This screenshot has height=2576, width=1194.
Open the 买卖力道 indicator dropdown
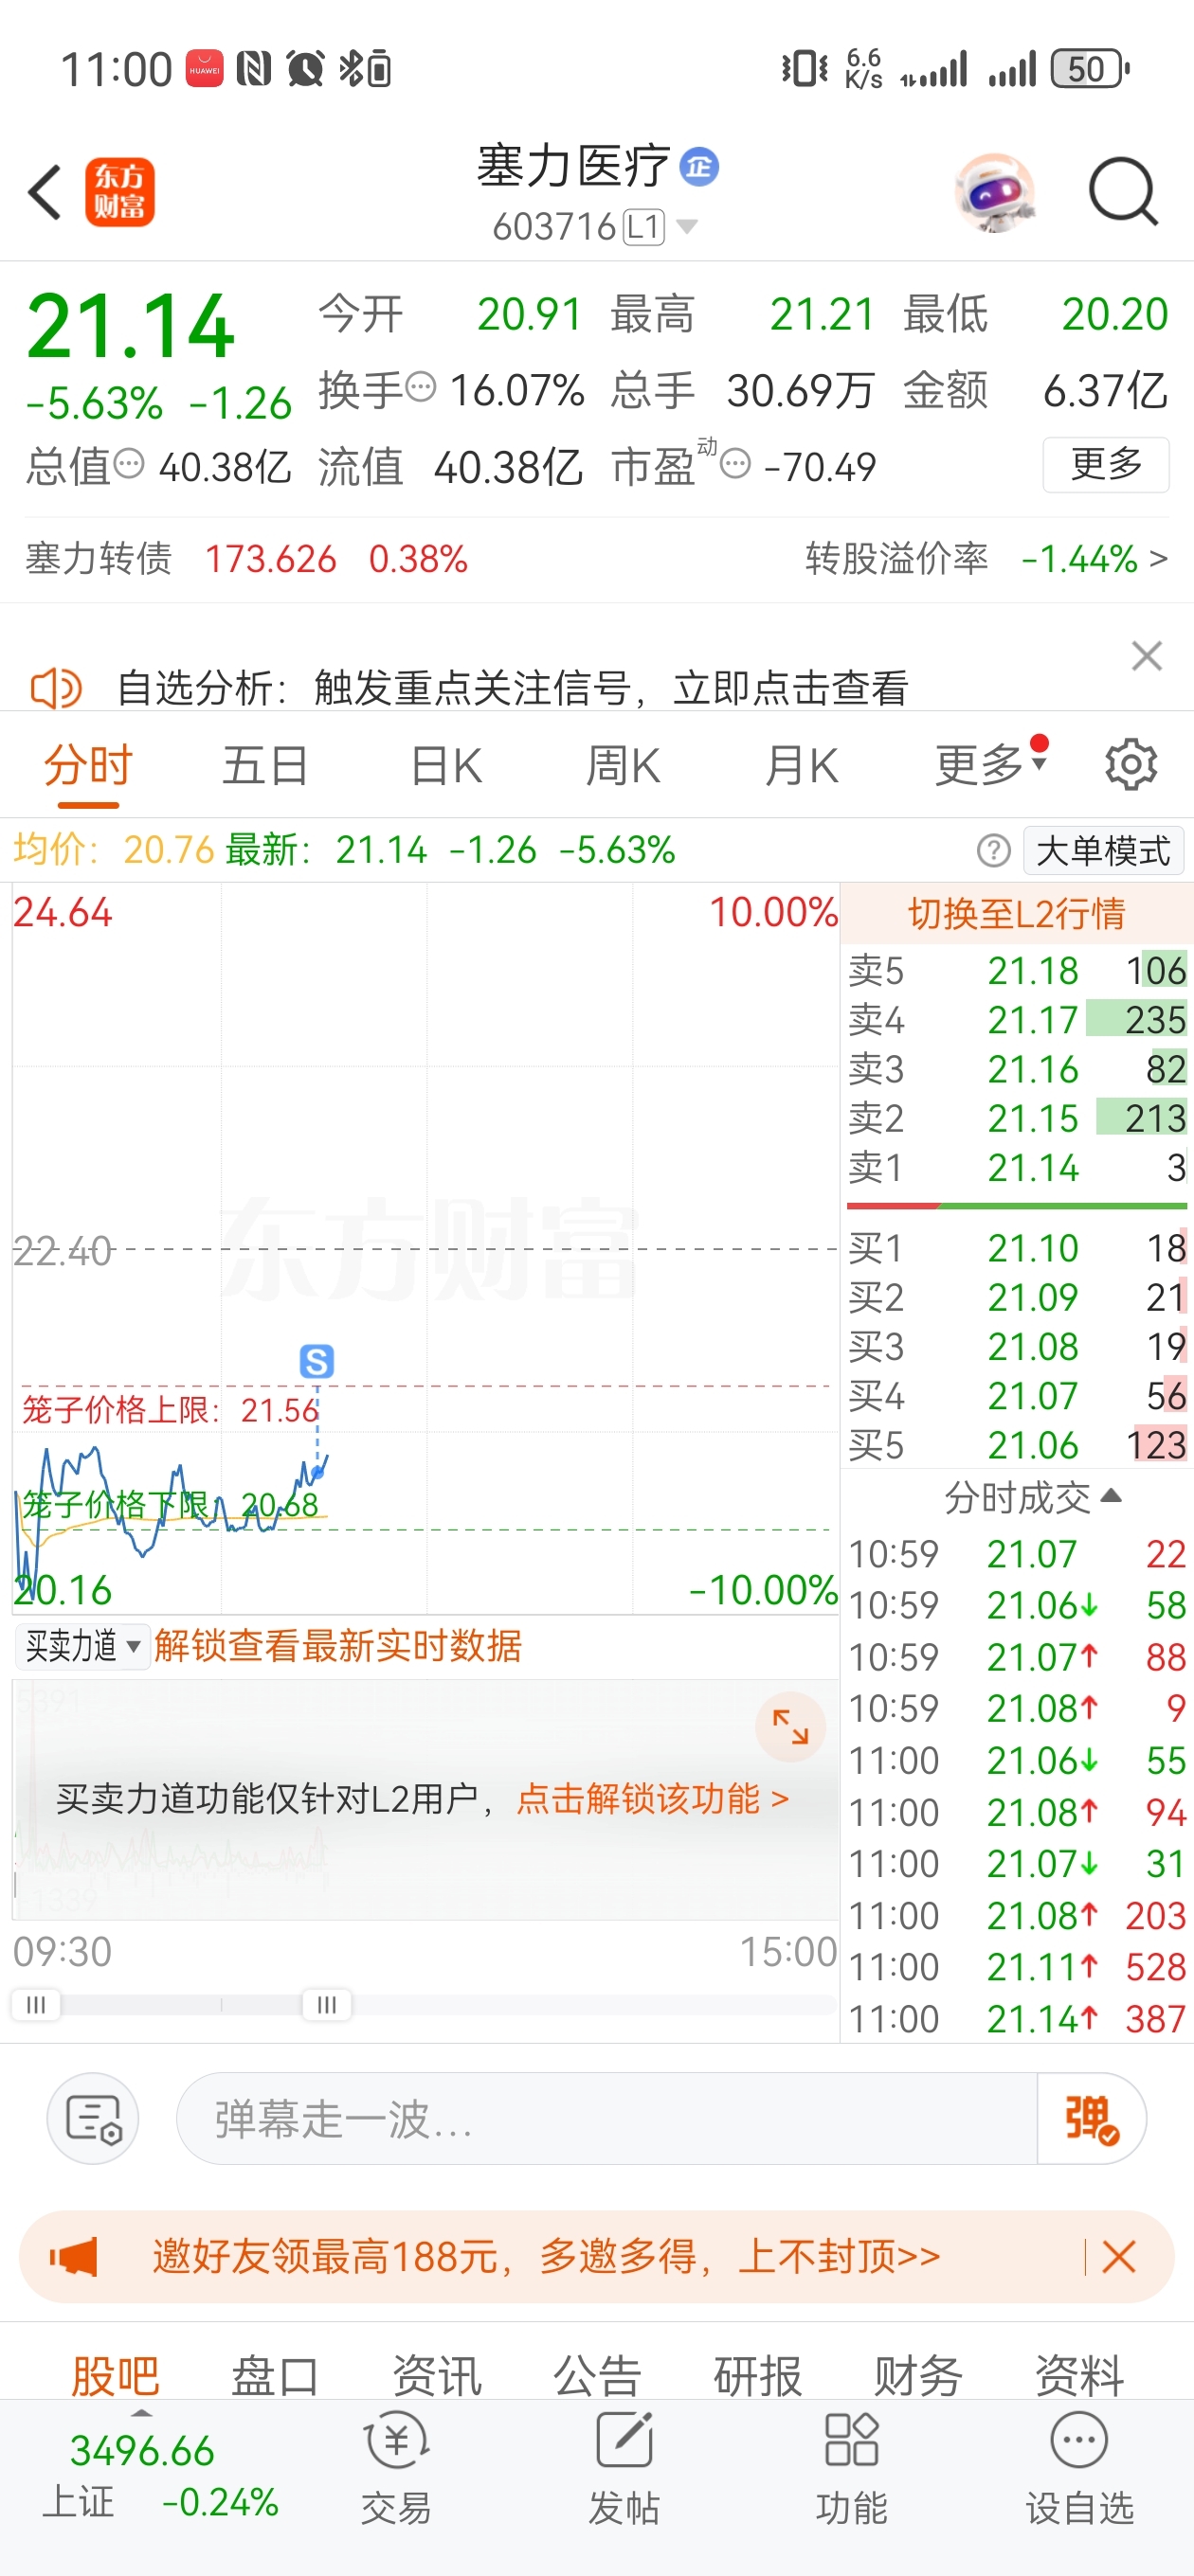tap(83, 1645)
